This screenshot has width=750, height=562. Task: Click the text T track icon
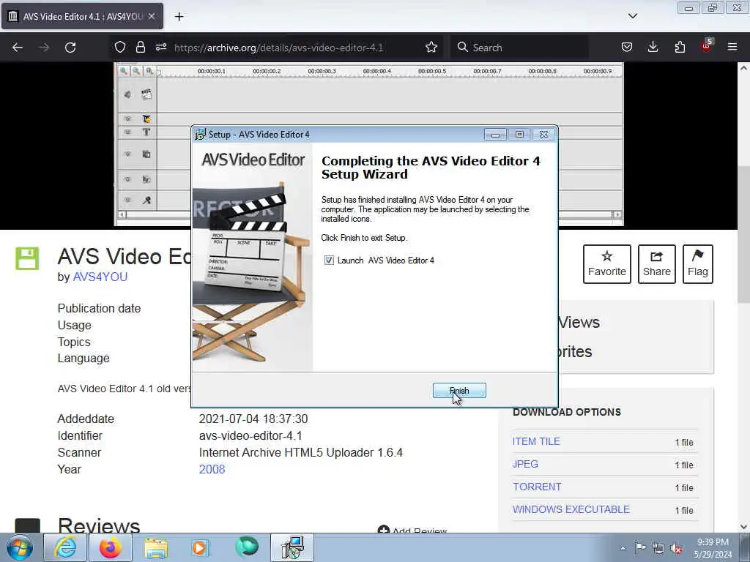[x=146, y=132]
